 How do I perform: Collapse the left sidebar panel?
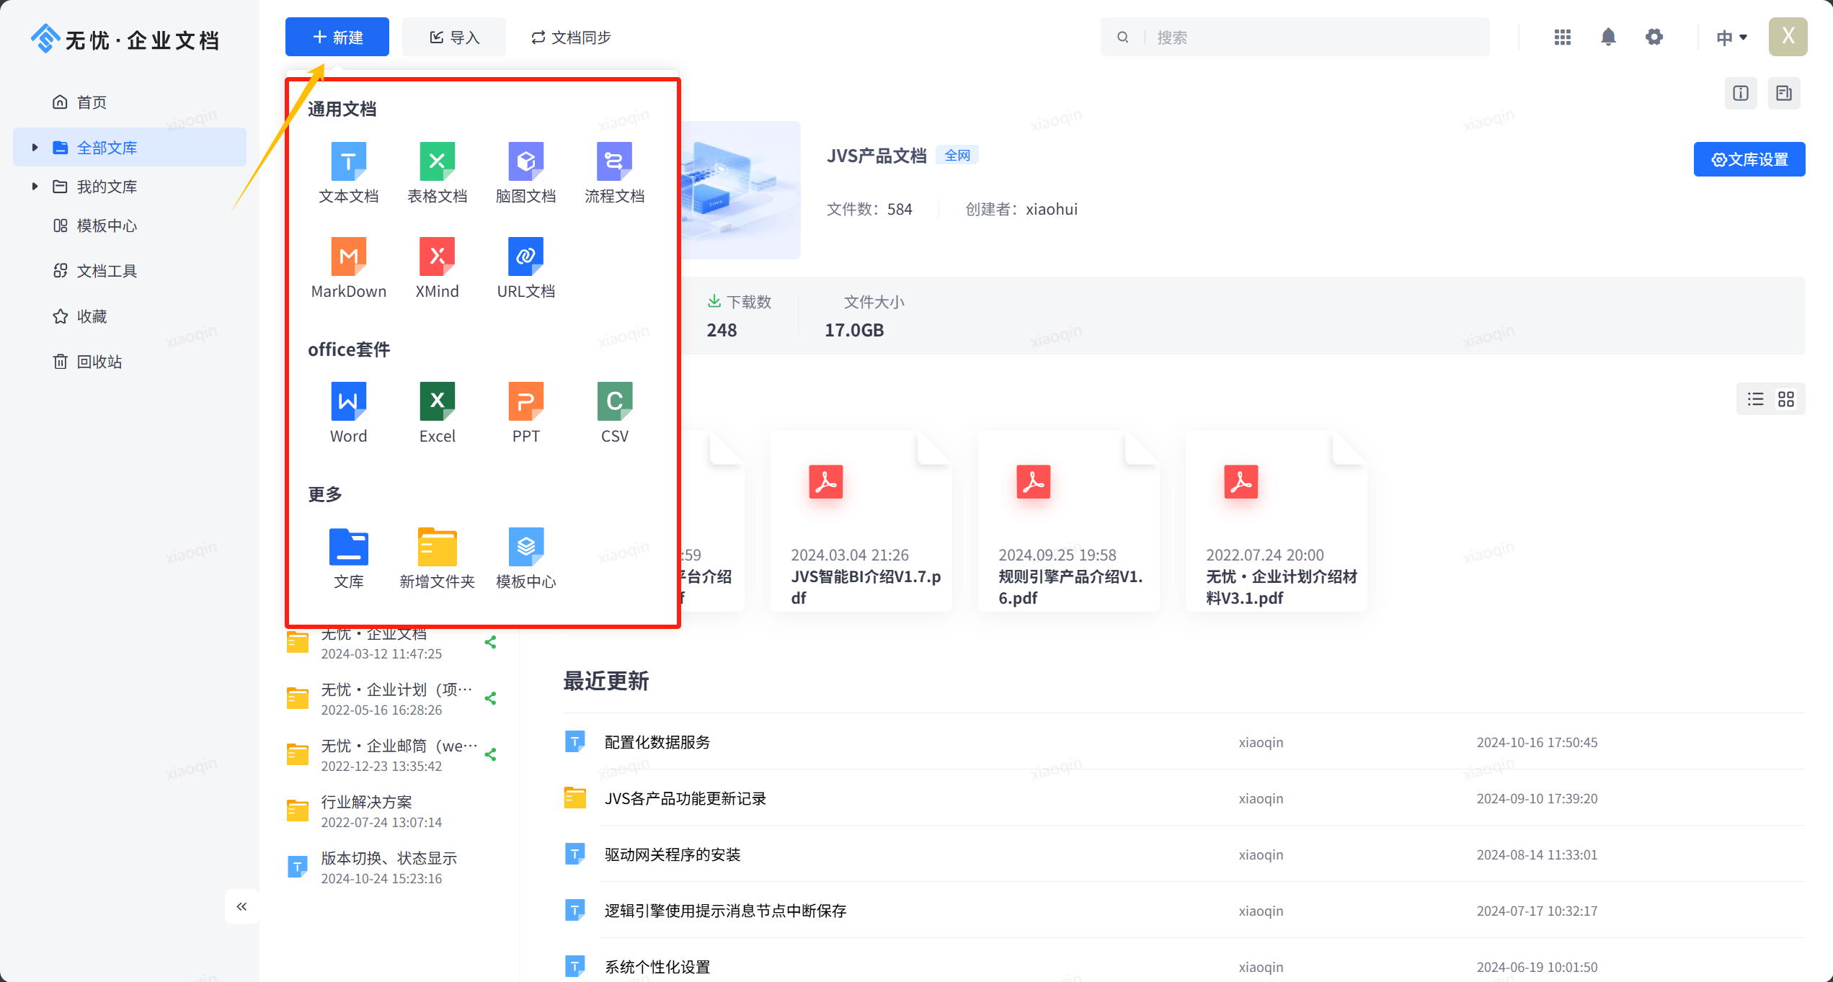(241, 906)
